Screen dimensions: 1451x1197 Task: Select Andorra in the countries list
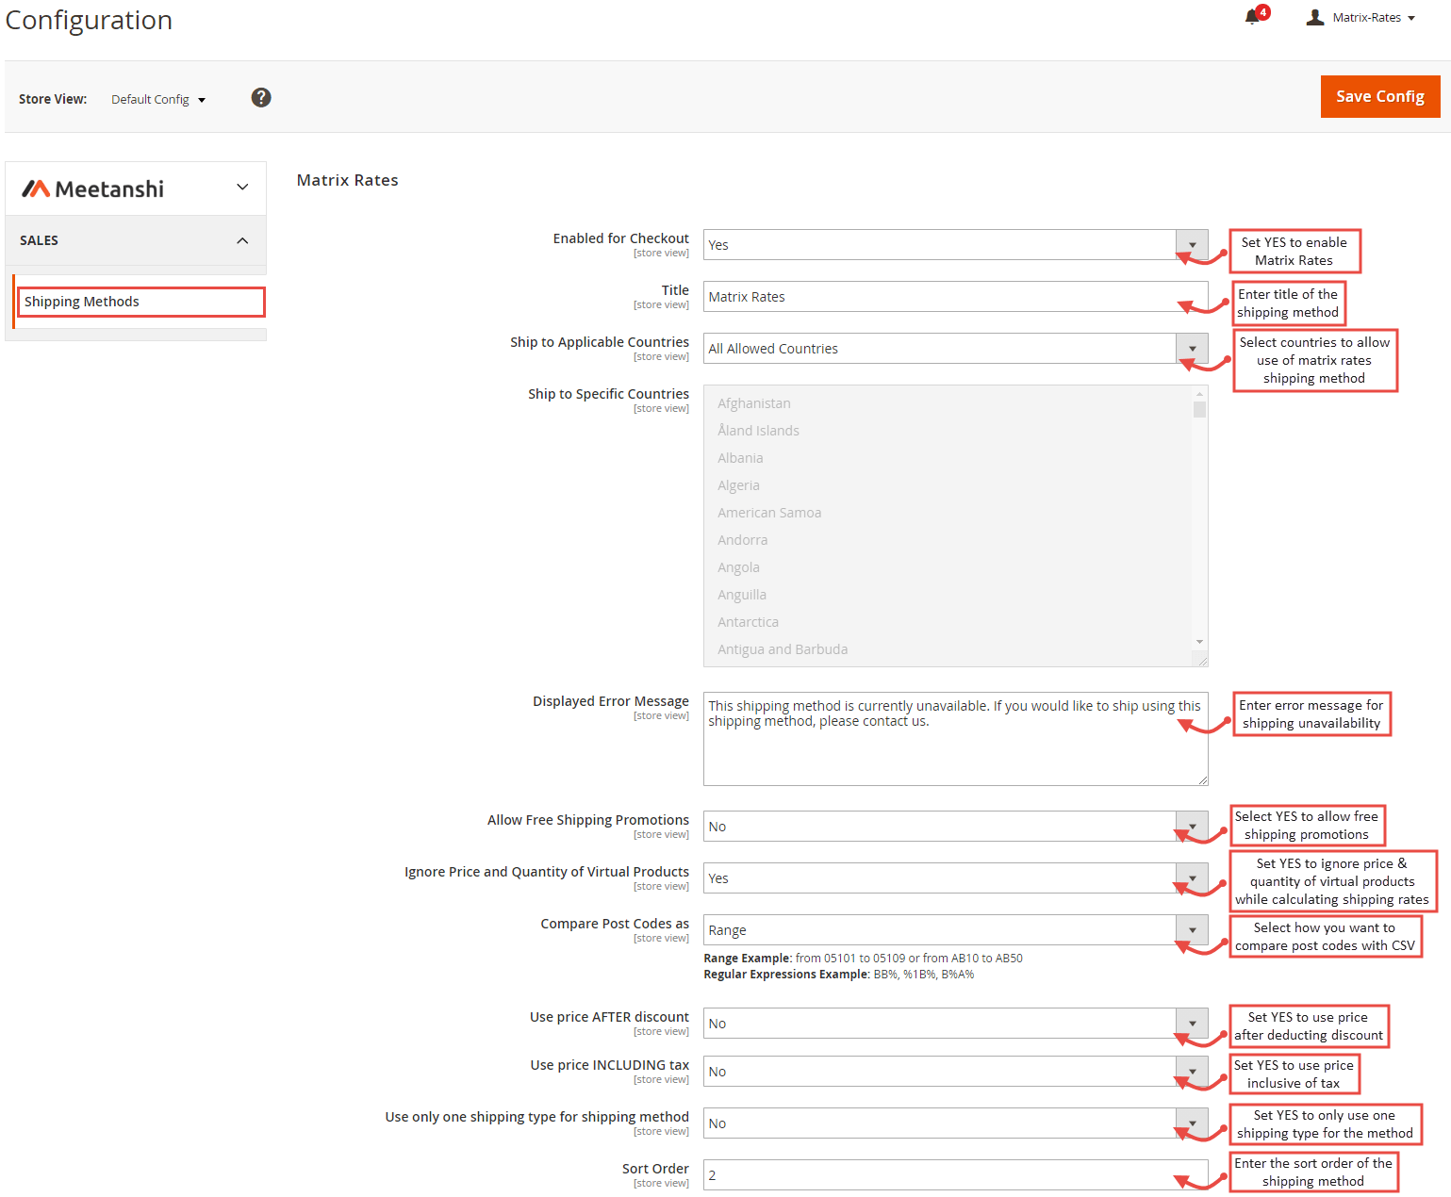742,540
